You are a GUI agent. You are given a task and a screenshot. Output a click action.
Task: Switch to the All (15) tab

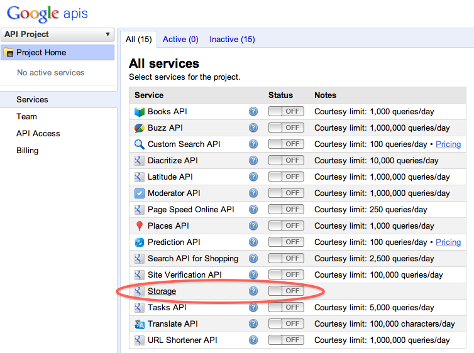(x=139, y=39)
